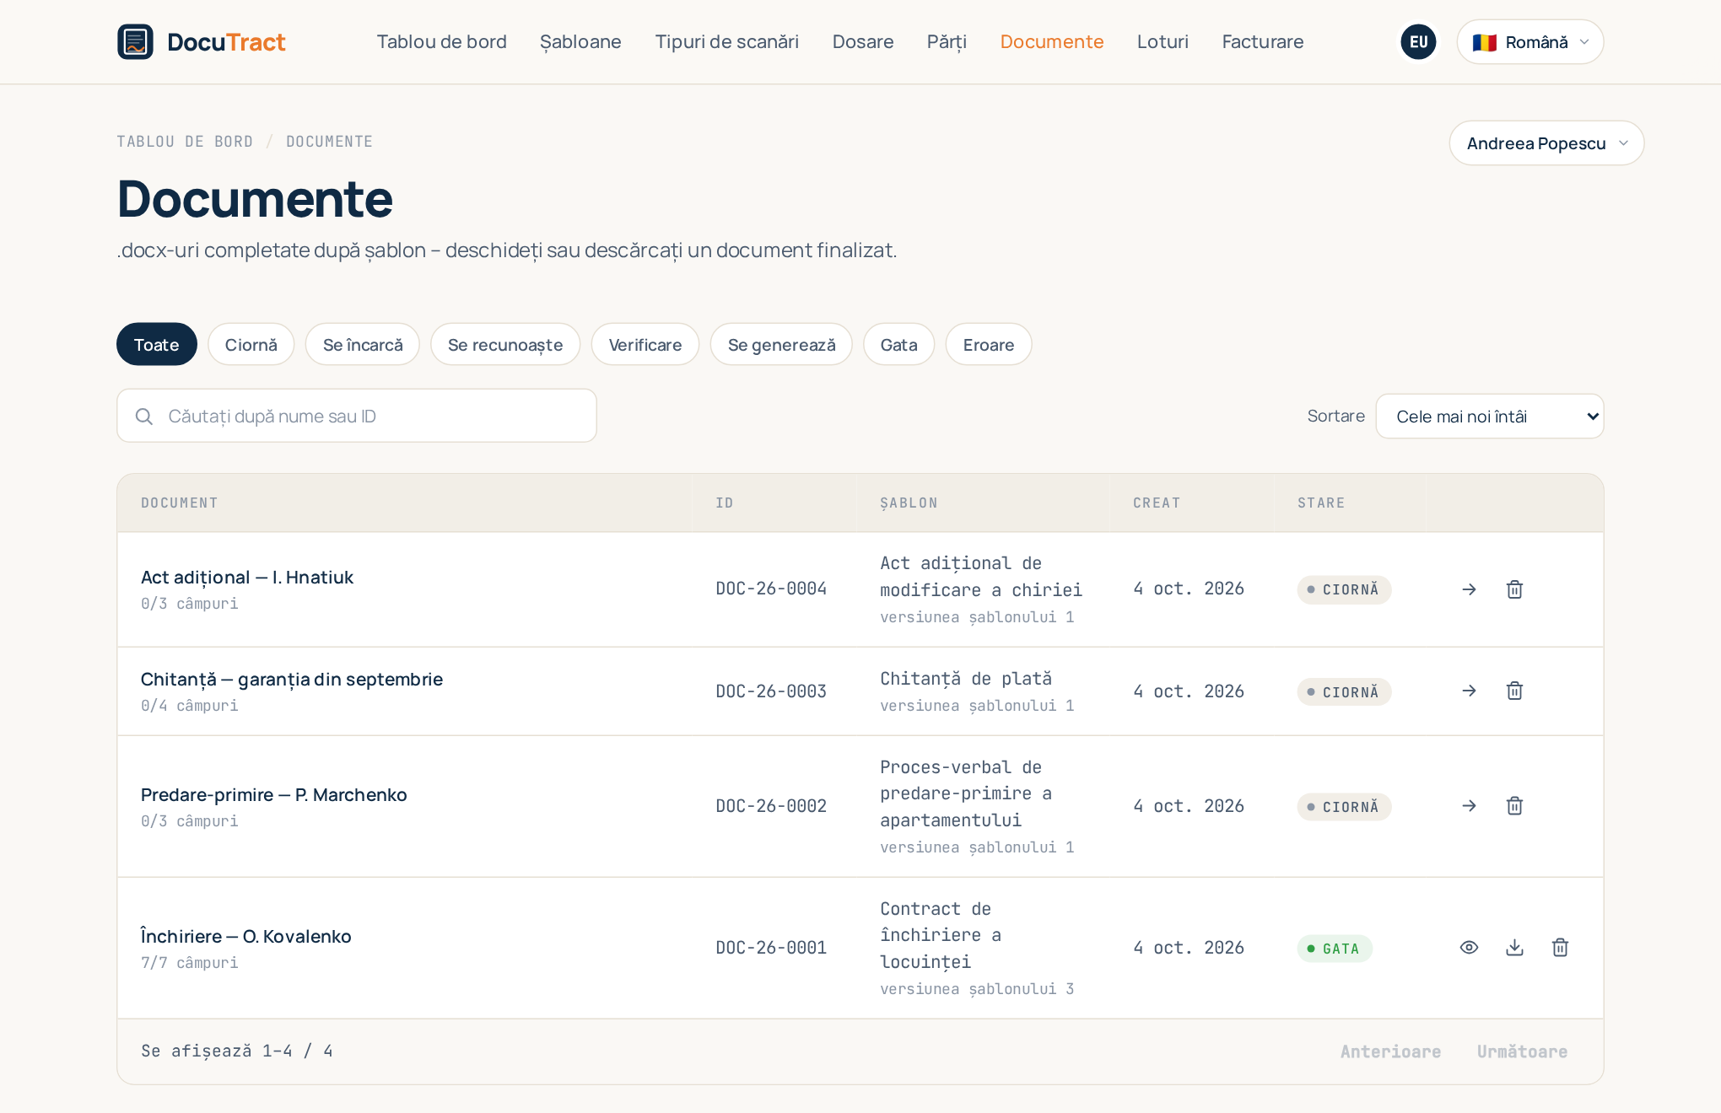Click the CIORNĂ badge for DOC-26-0003
1721x1113 pixels.
[1344, 692]
